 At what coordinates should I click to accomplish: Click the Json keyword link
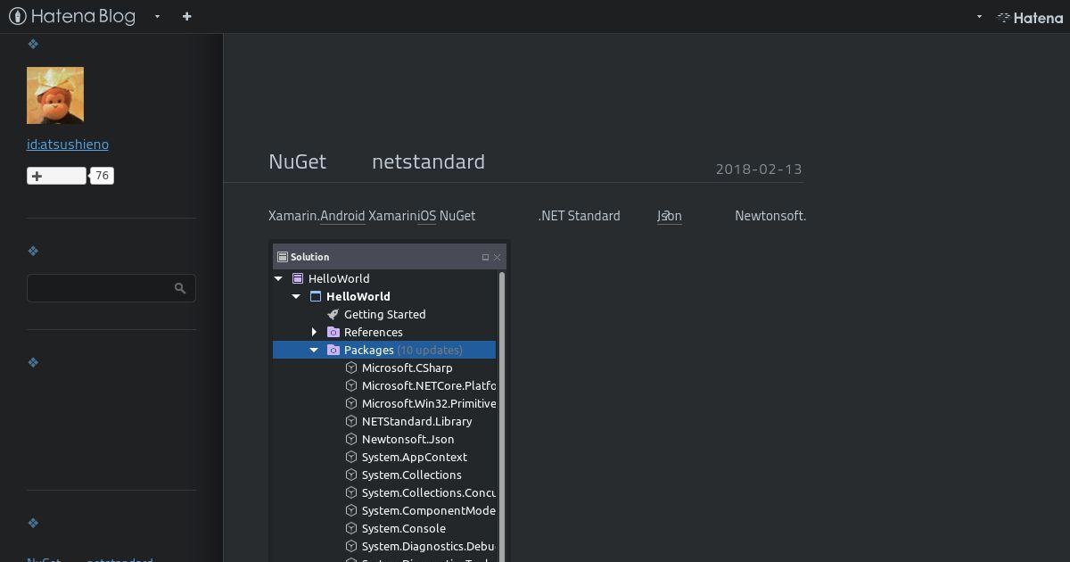coord(670,216)
